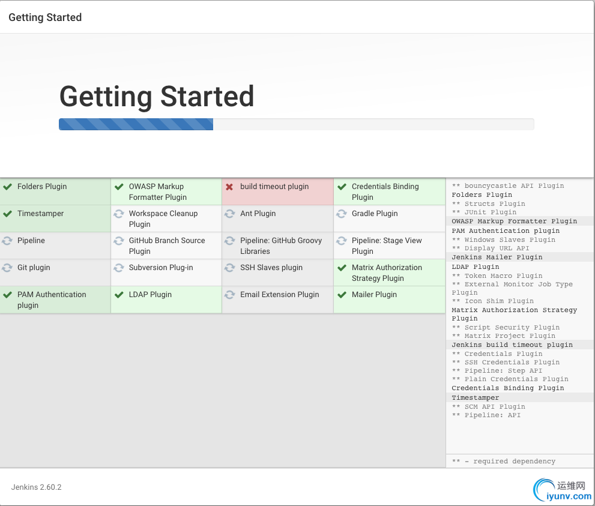Screen dimensions: 595x506
Task: Click the pending refresh icon for Workspace Cleanup Plugin
Action: (119, 214)
